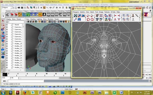153x95 pixels.
Task: Switch to the Animation shelf tab
Action: (47, 11)
